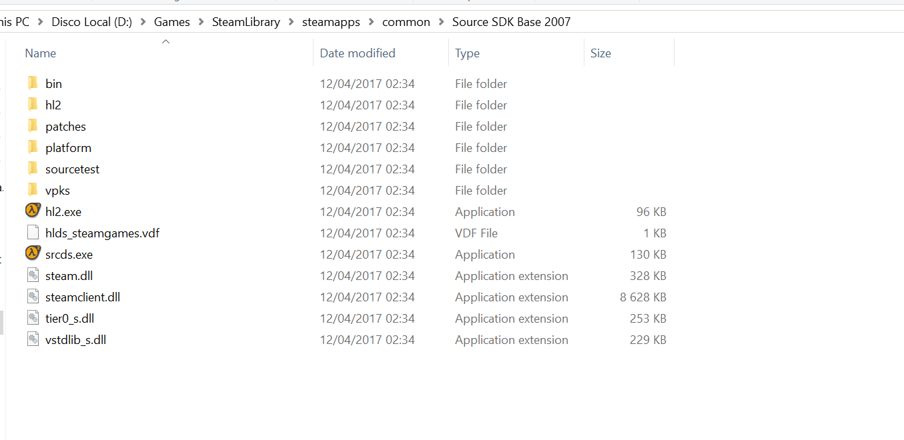Screen dimensions: 904x440
Task: Expand breadcrumb arrow after steamapps
Action: 371,22
